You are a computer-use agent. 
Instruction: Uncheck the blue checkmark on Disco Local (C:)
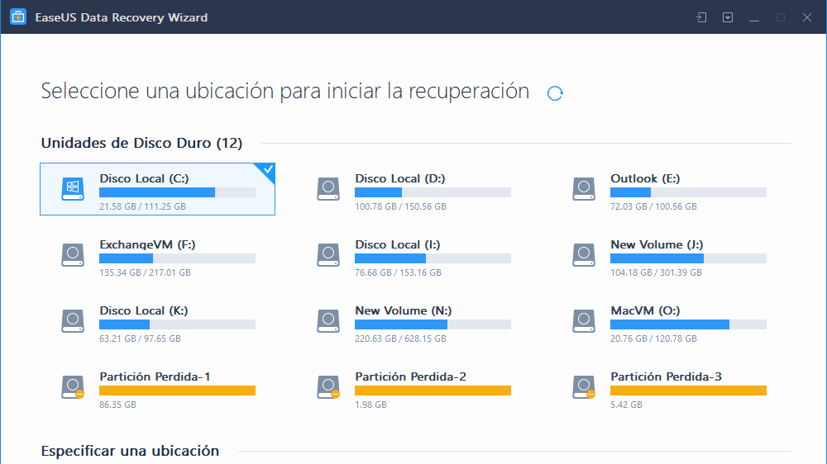pos(267,171)
